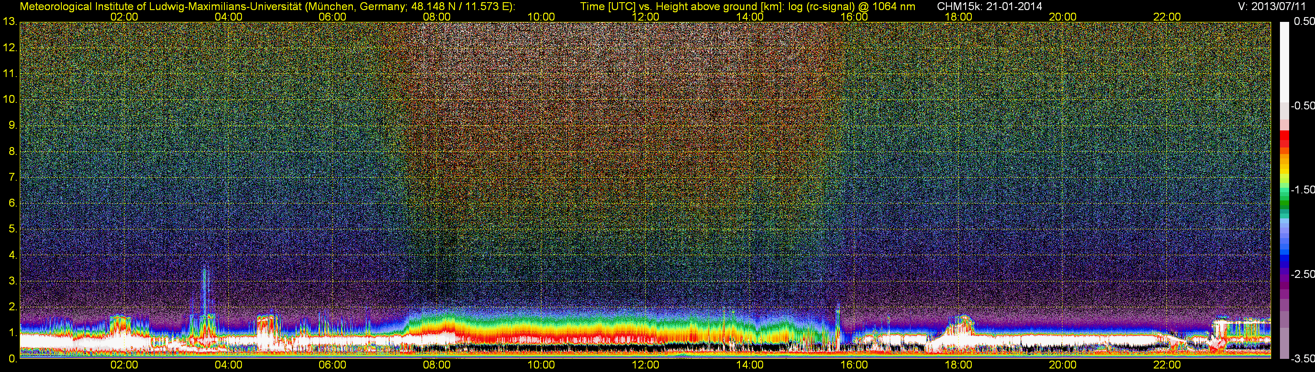This screenshot has width=1315, height=372.
Task: Click the '16:00' label on the top time axis
Action: pyautogui.click(x=854, y=17)
